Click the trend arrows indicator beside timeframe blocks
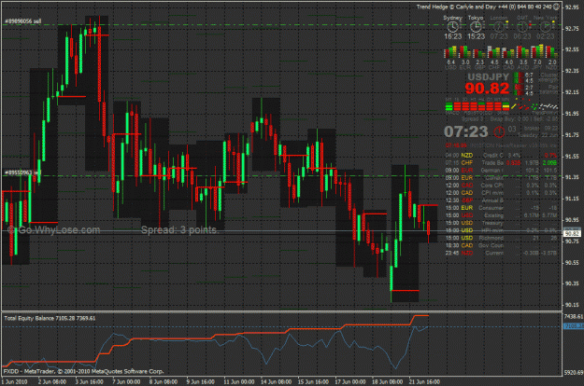 point(534,105)
